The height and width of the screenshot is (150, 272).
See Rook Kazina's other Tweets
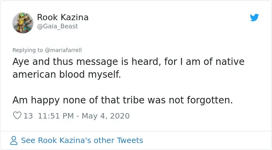[x=82, y=140]
